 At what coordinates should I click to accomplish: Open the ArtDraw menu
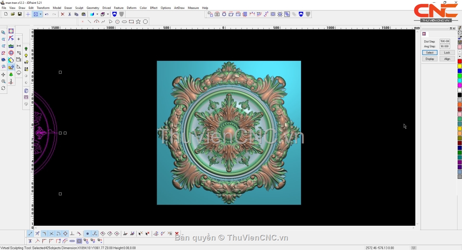(179, 8)
